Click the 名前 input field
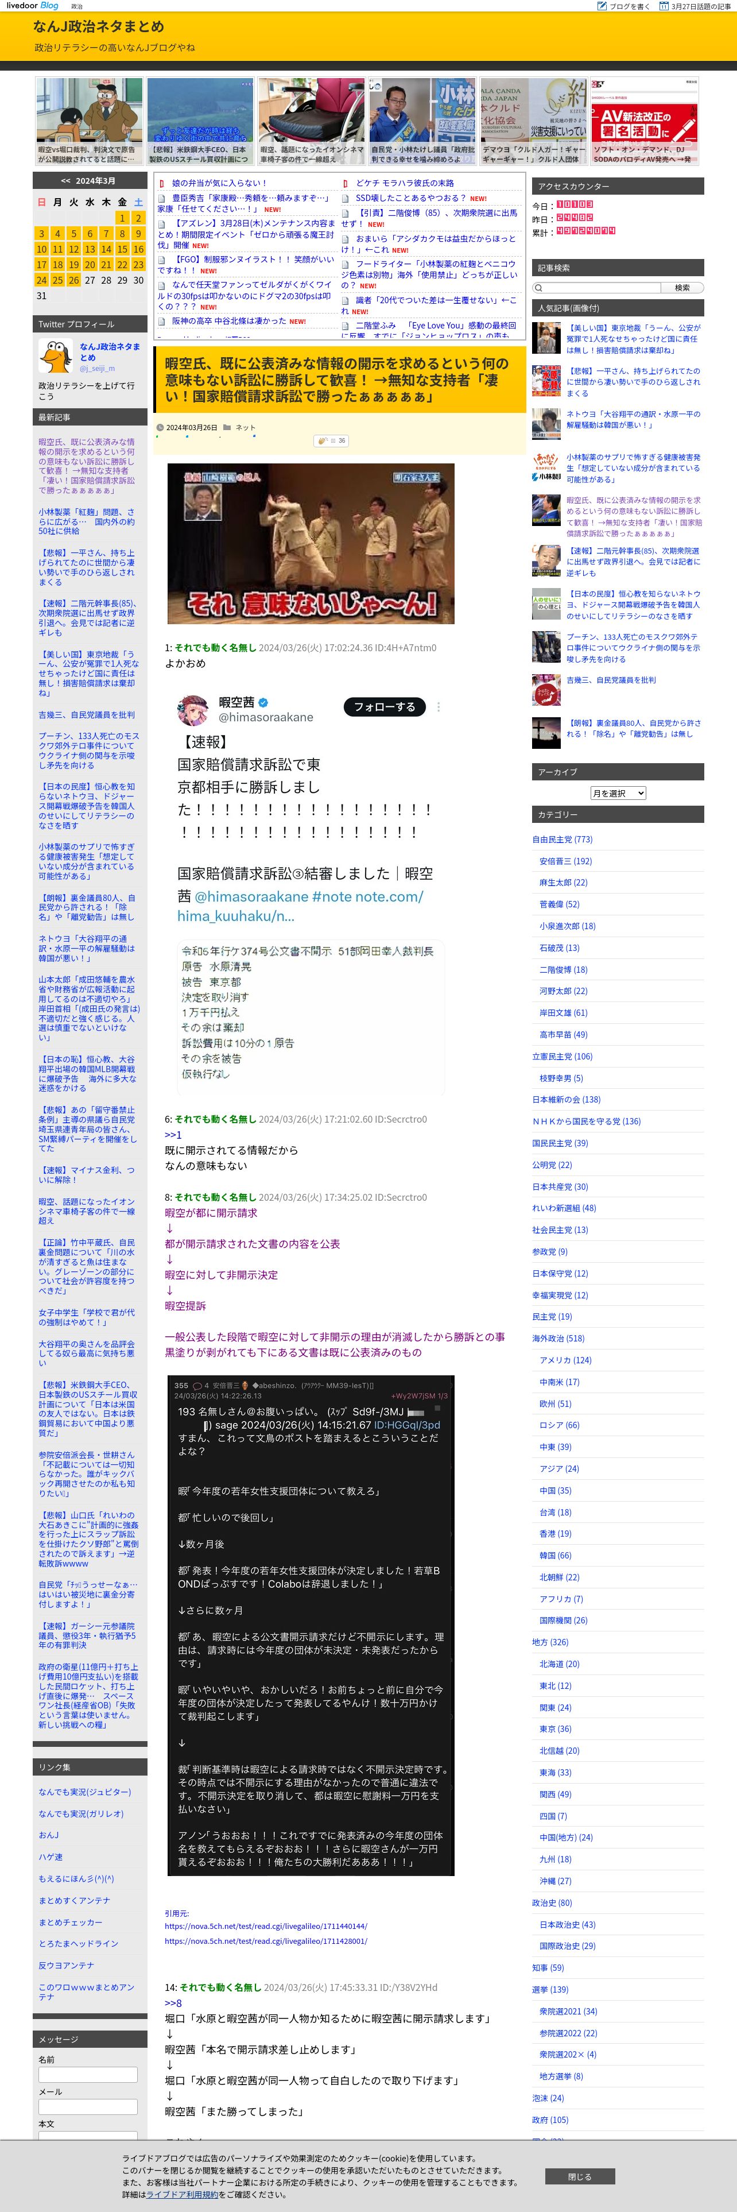 click(x=87, y=2074)
